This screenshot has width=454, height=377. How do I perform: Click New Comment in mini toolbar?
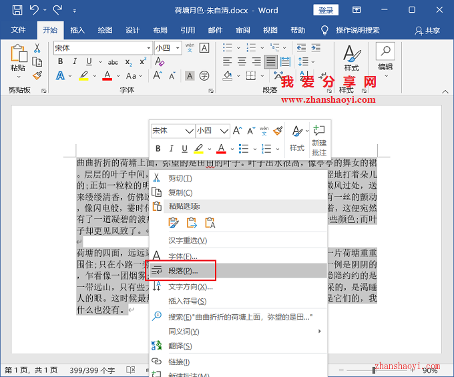[319, 141]
